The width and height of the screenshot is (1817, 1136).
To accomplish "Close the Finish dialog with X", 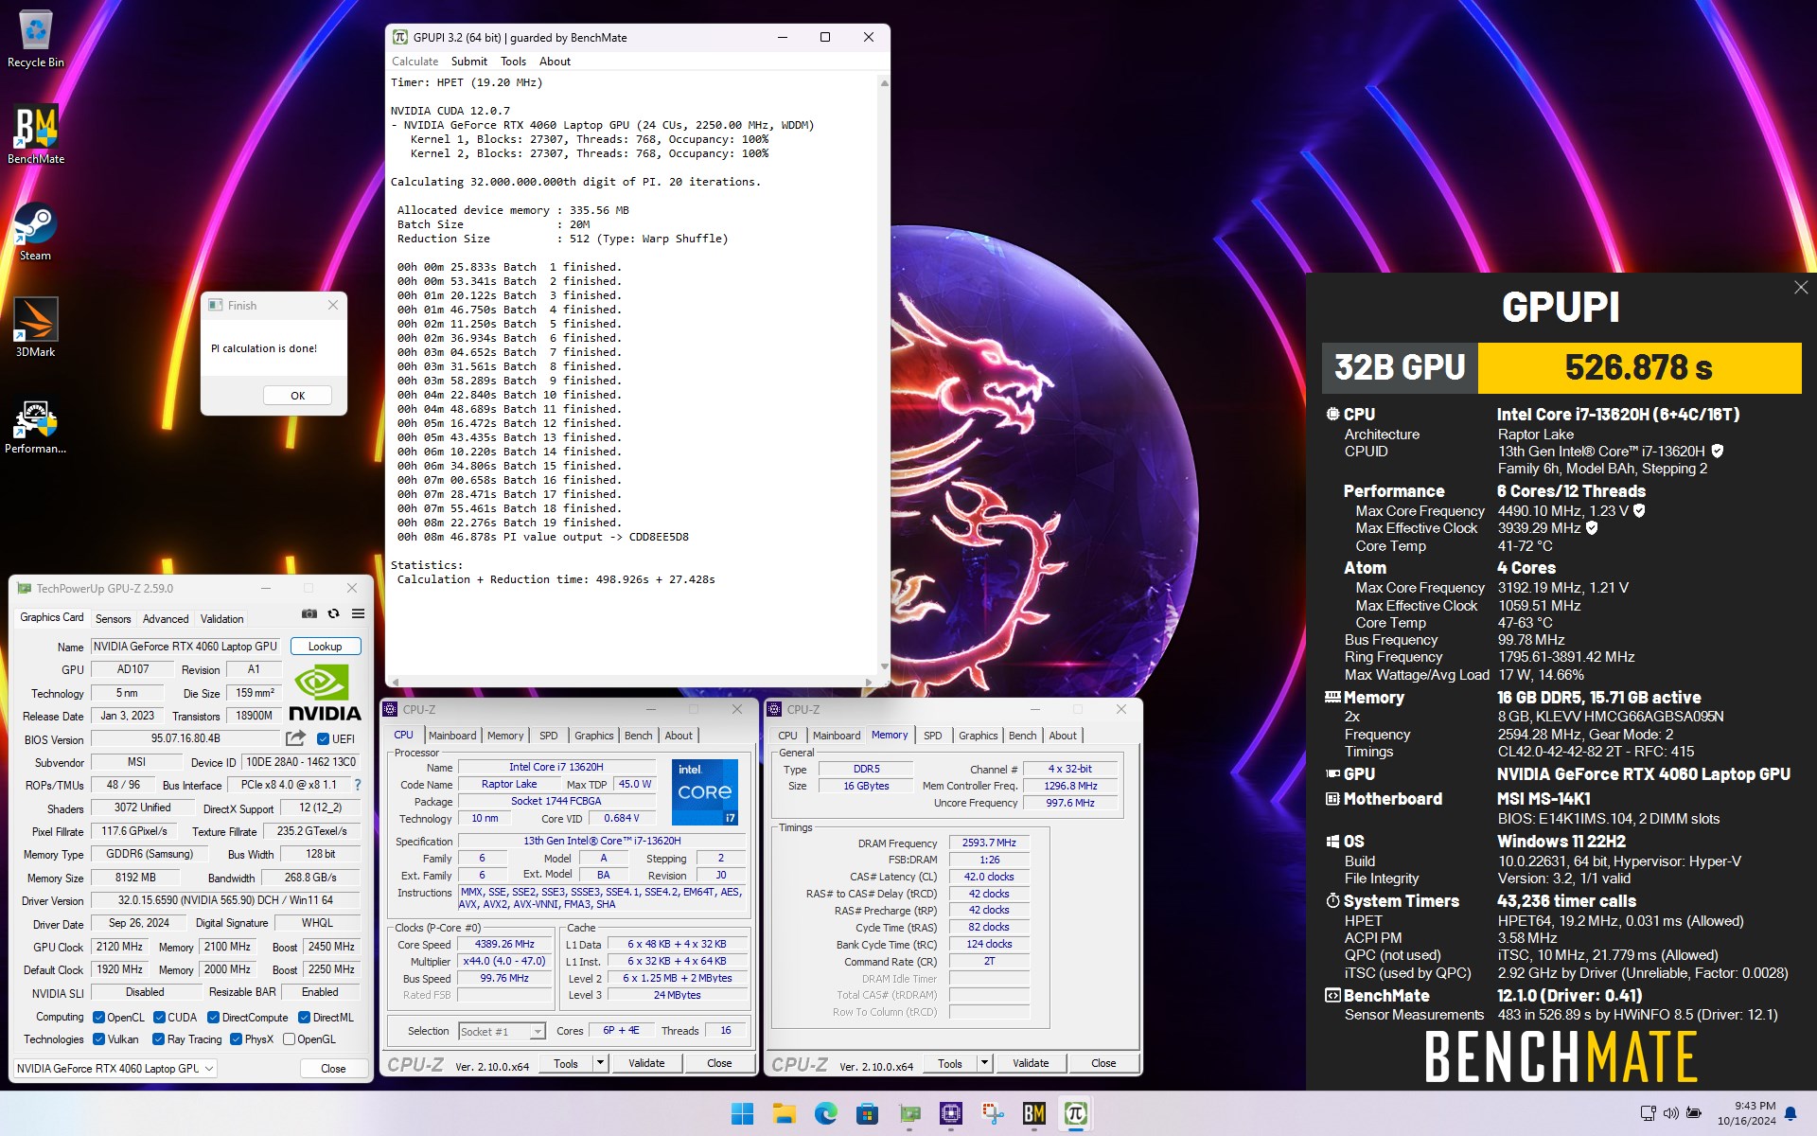I will tap(333, 305).
